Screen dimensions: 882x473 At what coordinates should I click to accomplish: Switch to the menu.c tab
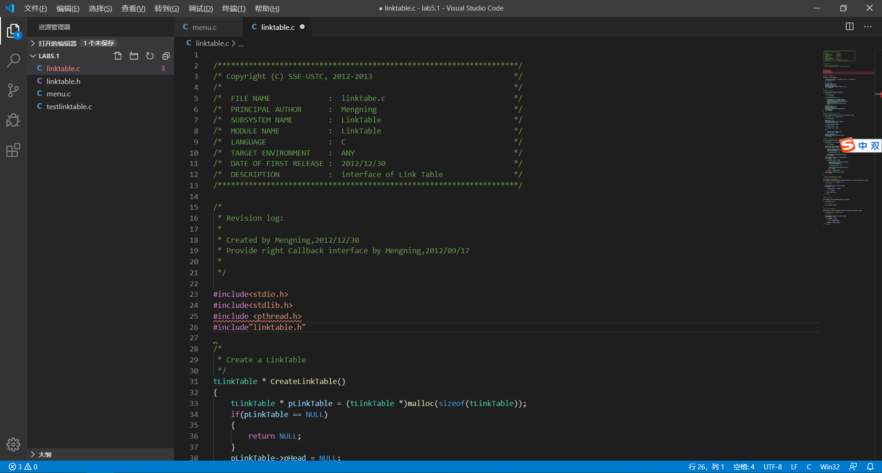coord(204,27)
